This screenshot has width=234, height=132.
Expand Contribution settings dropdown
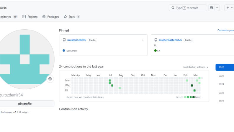coord(195,67)
